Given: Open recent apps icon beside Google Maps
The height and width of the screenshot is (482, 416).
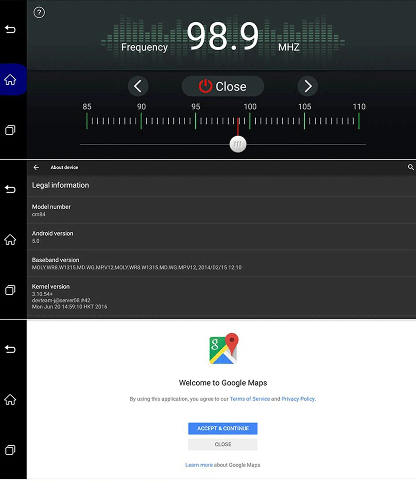Looking at the screenshot, I should coord(10,450).
